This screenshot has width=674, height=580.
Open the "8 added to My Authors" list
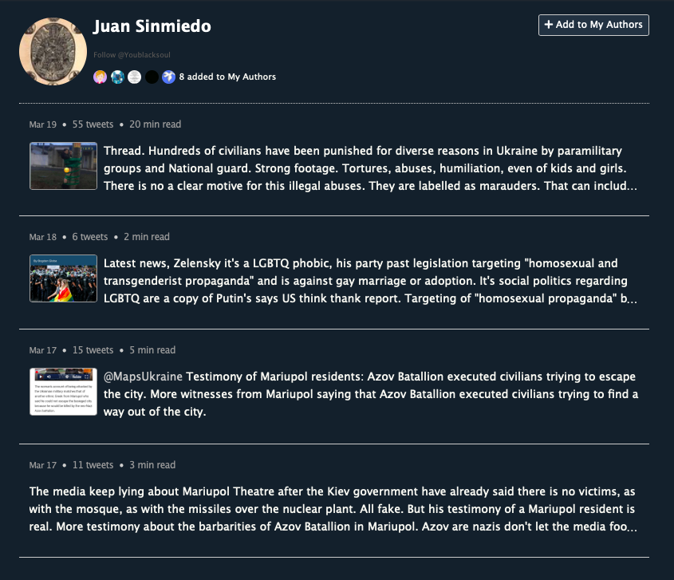pyautogui.click(x=227, y=77)
